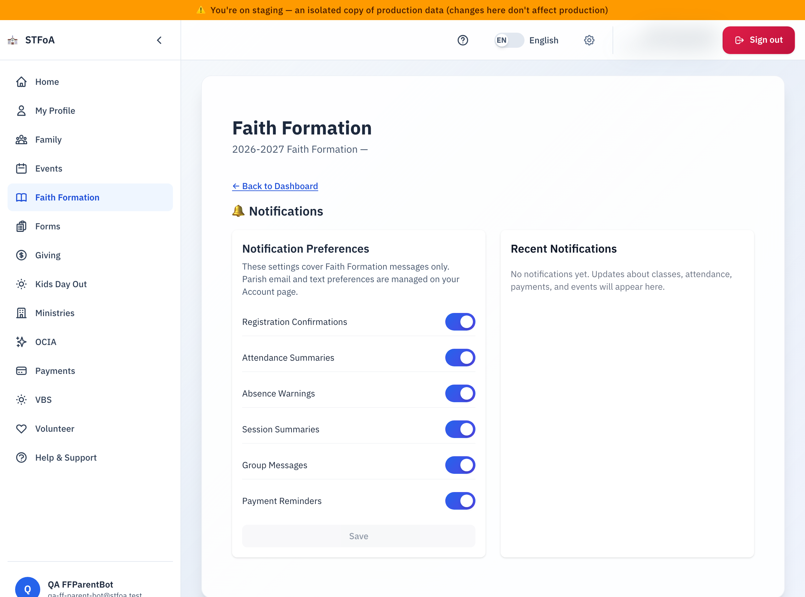The height and width of the screenshot is (597, 805).
Task: Click the Home house icon
Action: click(21, 82)
